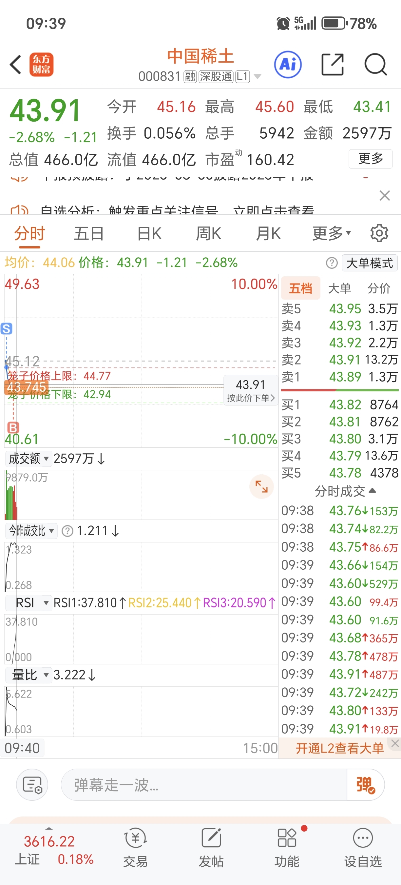Viewport: 401px width, 885px height.
Task: Switch to the 月K tab
Action: point(268,234)
